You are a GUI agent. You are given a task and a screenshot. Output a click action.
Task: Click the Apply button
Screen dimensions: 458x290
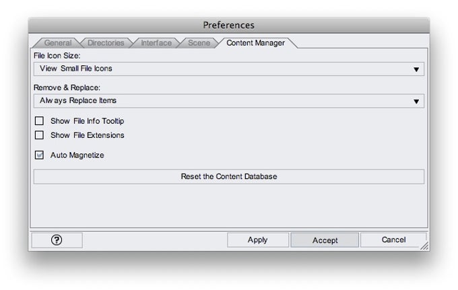(257, 240)
